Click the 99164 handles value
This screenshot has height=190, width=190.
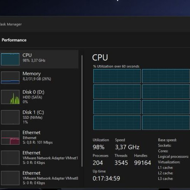pos(143,163)
